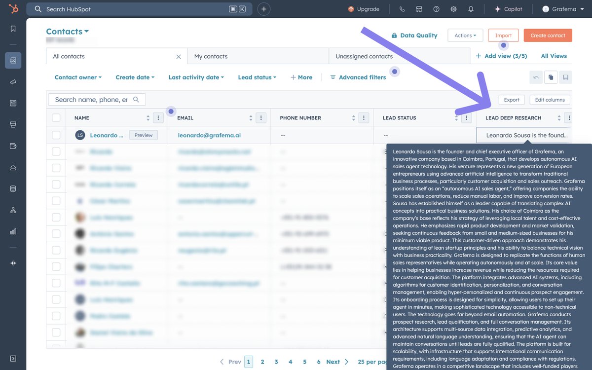Open the Notifications bell icon
This screenshot has height=370, width=592.
[x=471, y=9]
